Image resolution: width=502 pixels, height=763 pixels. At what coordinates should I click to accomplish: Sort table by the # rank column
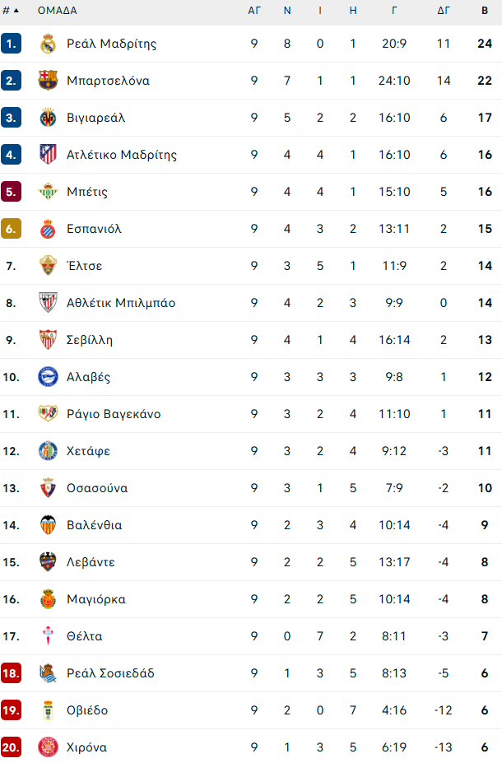point(11,11)
